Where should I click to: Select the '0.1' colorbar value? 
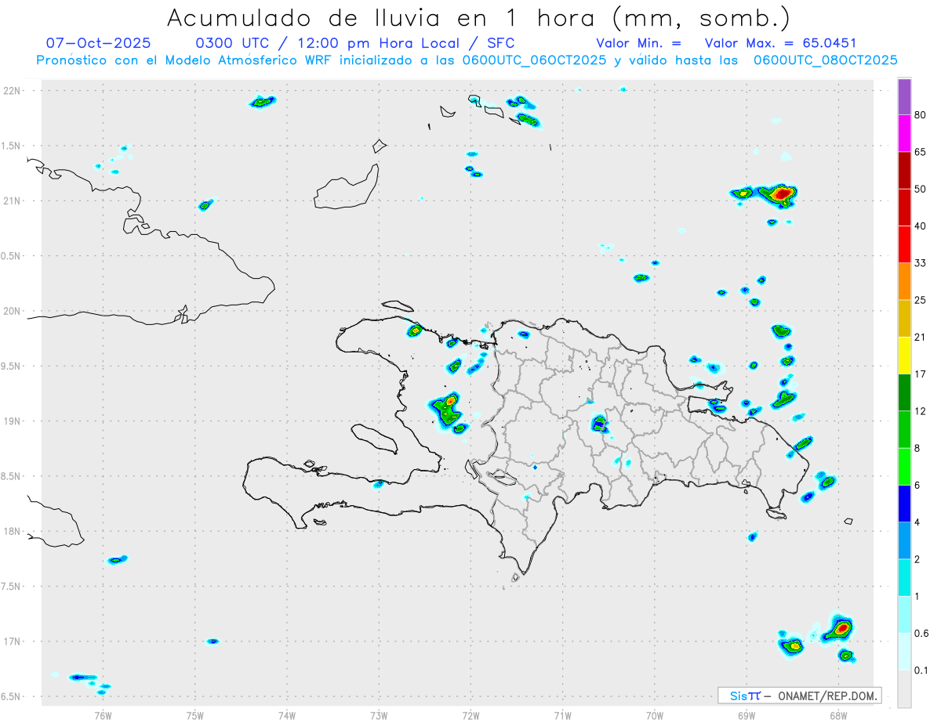click(x=922, y=670)
